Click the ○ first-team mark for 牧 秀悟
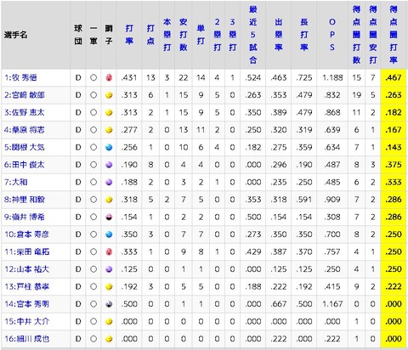Viewport: 408px width, 350px height. (93, 77)
